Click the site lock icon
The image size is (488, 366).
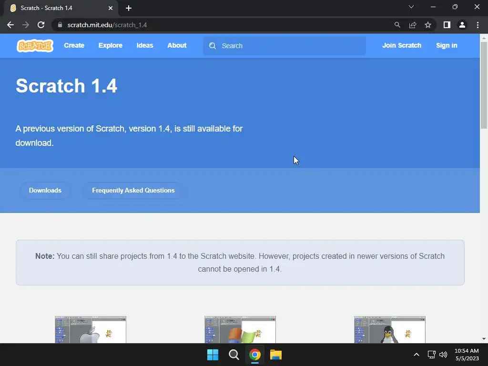click(x=60, y=25)
